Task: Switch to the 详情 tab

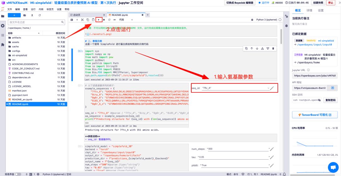Action: tap(309, 10)
